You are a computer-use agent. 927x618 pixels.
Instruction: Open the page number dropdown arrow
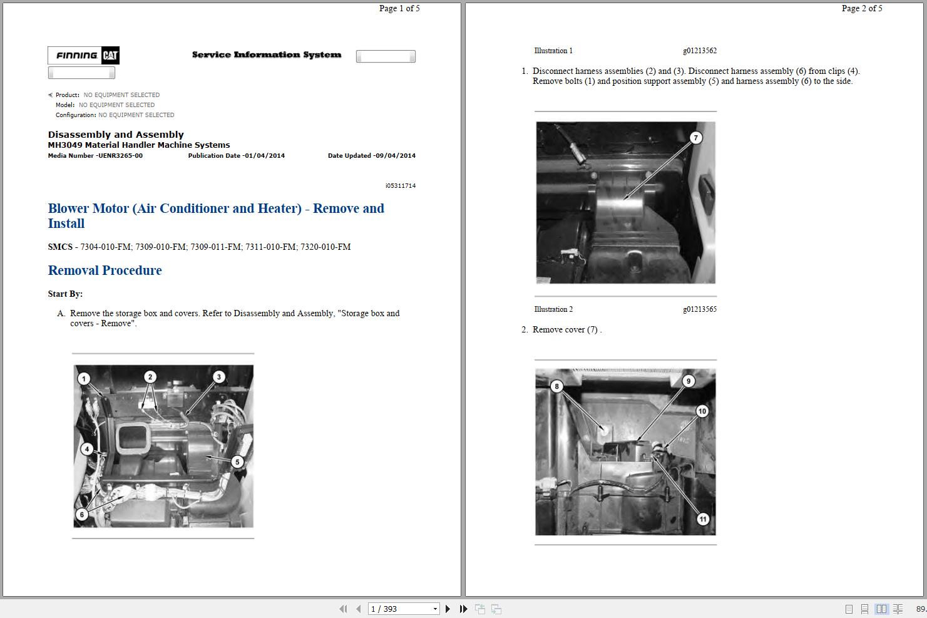click(435, 609)
